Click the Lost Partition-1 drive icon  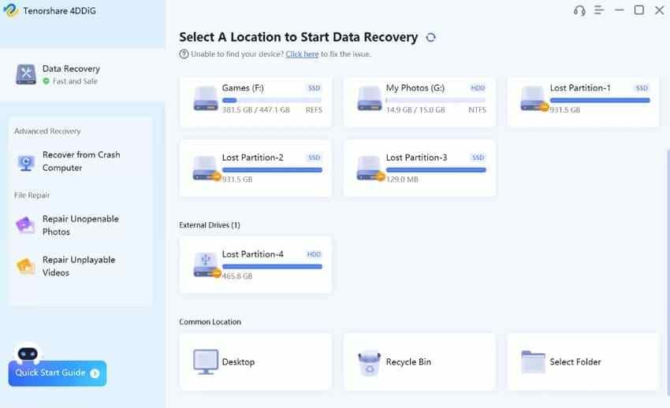(x=534, y=98)
